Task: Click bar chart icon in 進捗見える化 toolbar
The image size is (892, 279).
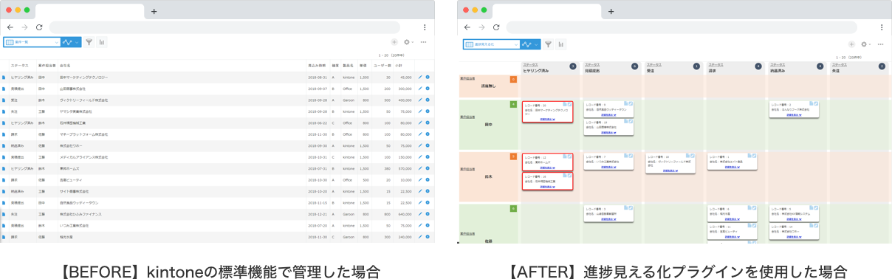Action: point(561,44)
